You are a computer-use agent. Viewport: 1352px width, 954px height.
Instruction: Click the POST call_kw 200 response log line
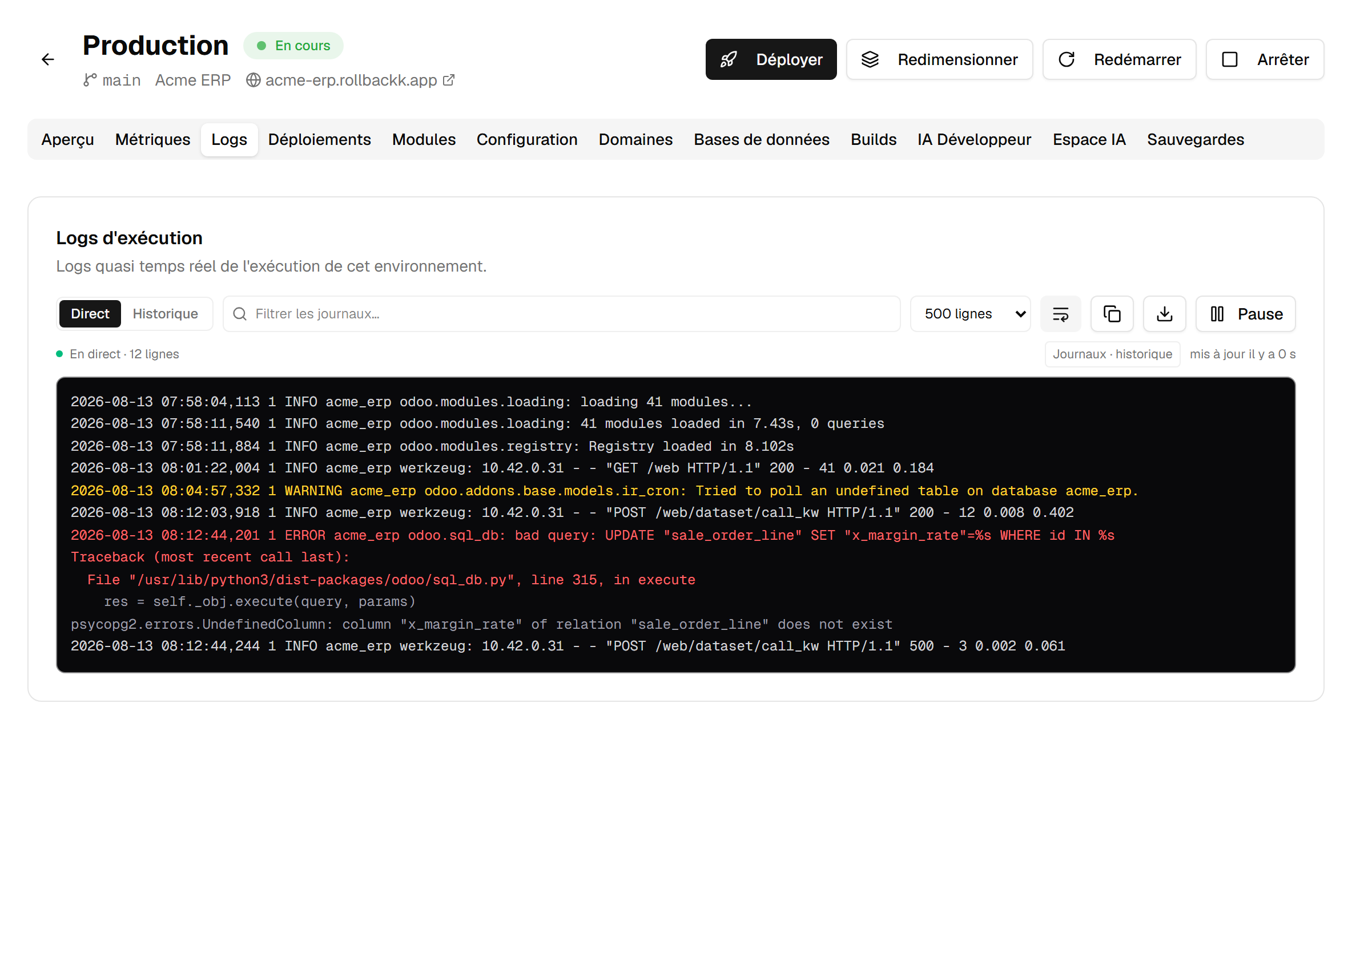tap(572, 513)
